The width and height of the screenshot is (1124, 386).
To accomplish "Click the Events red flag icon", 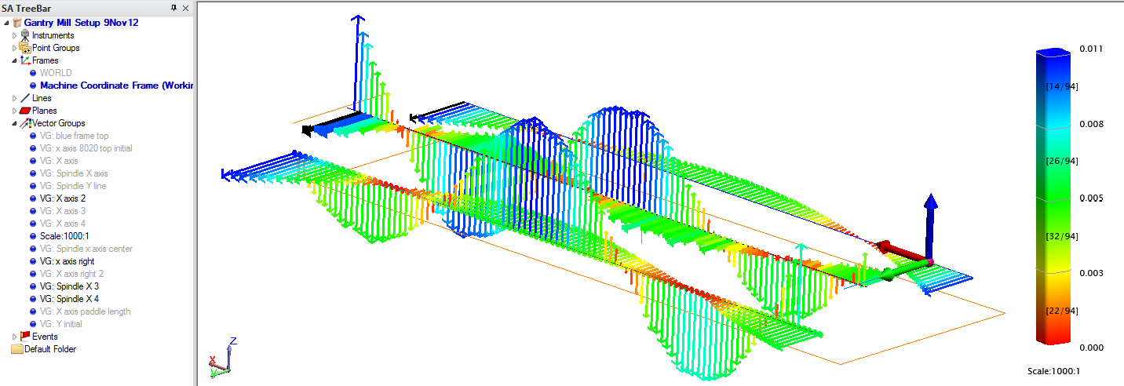I will [x=25, y=337].
